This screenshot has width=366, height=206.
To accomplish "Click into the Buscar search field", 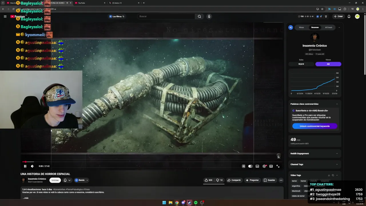I will [x=166, y=16].
